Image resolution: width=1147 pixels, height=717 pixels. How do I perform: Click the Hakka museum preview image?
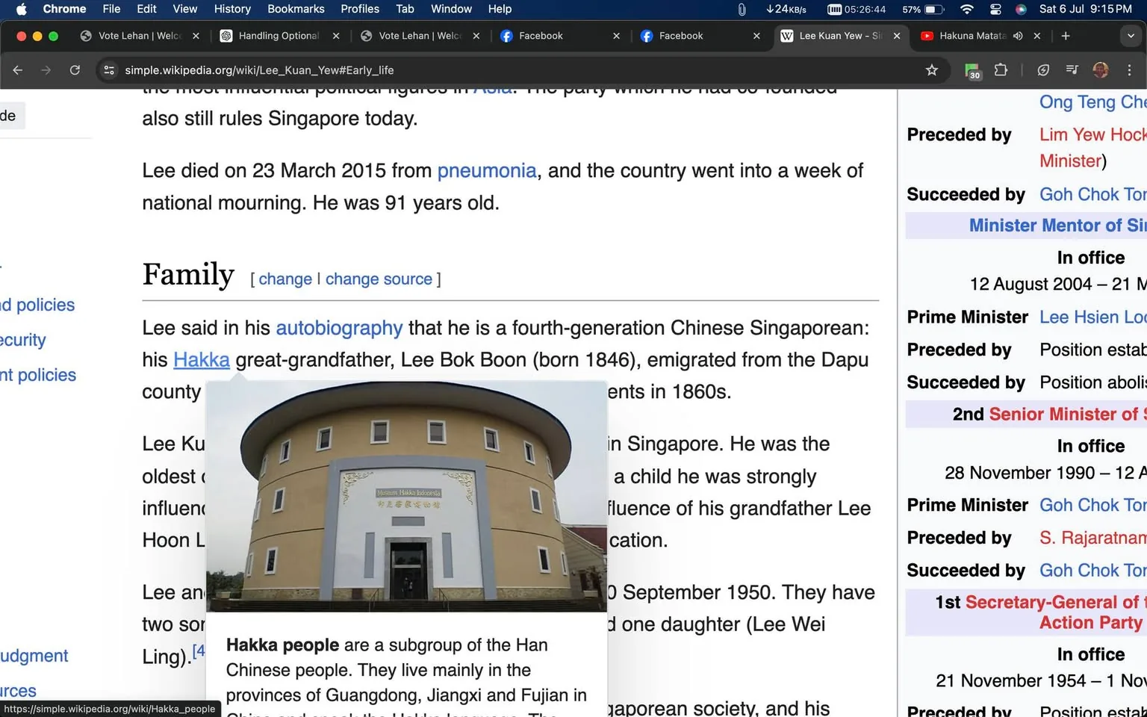pyautogui.click(x=406, y=497)
